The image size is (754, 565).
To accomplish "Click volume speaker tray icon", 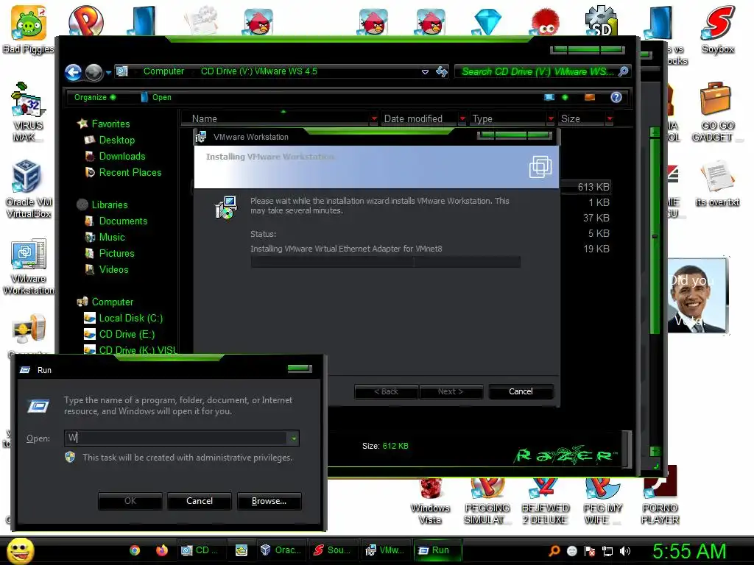I will pos(624,551).
